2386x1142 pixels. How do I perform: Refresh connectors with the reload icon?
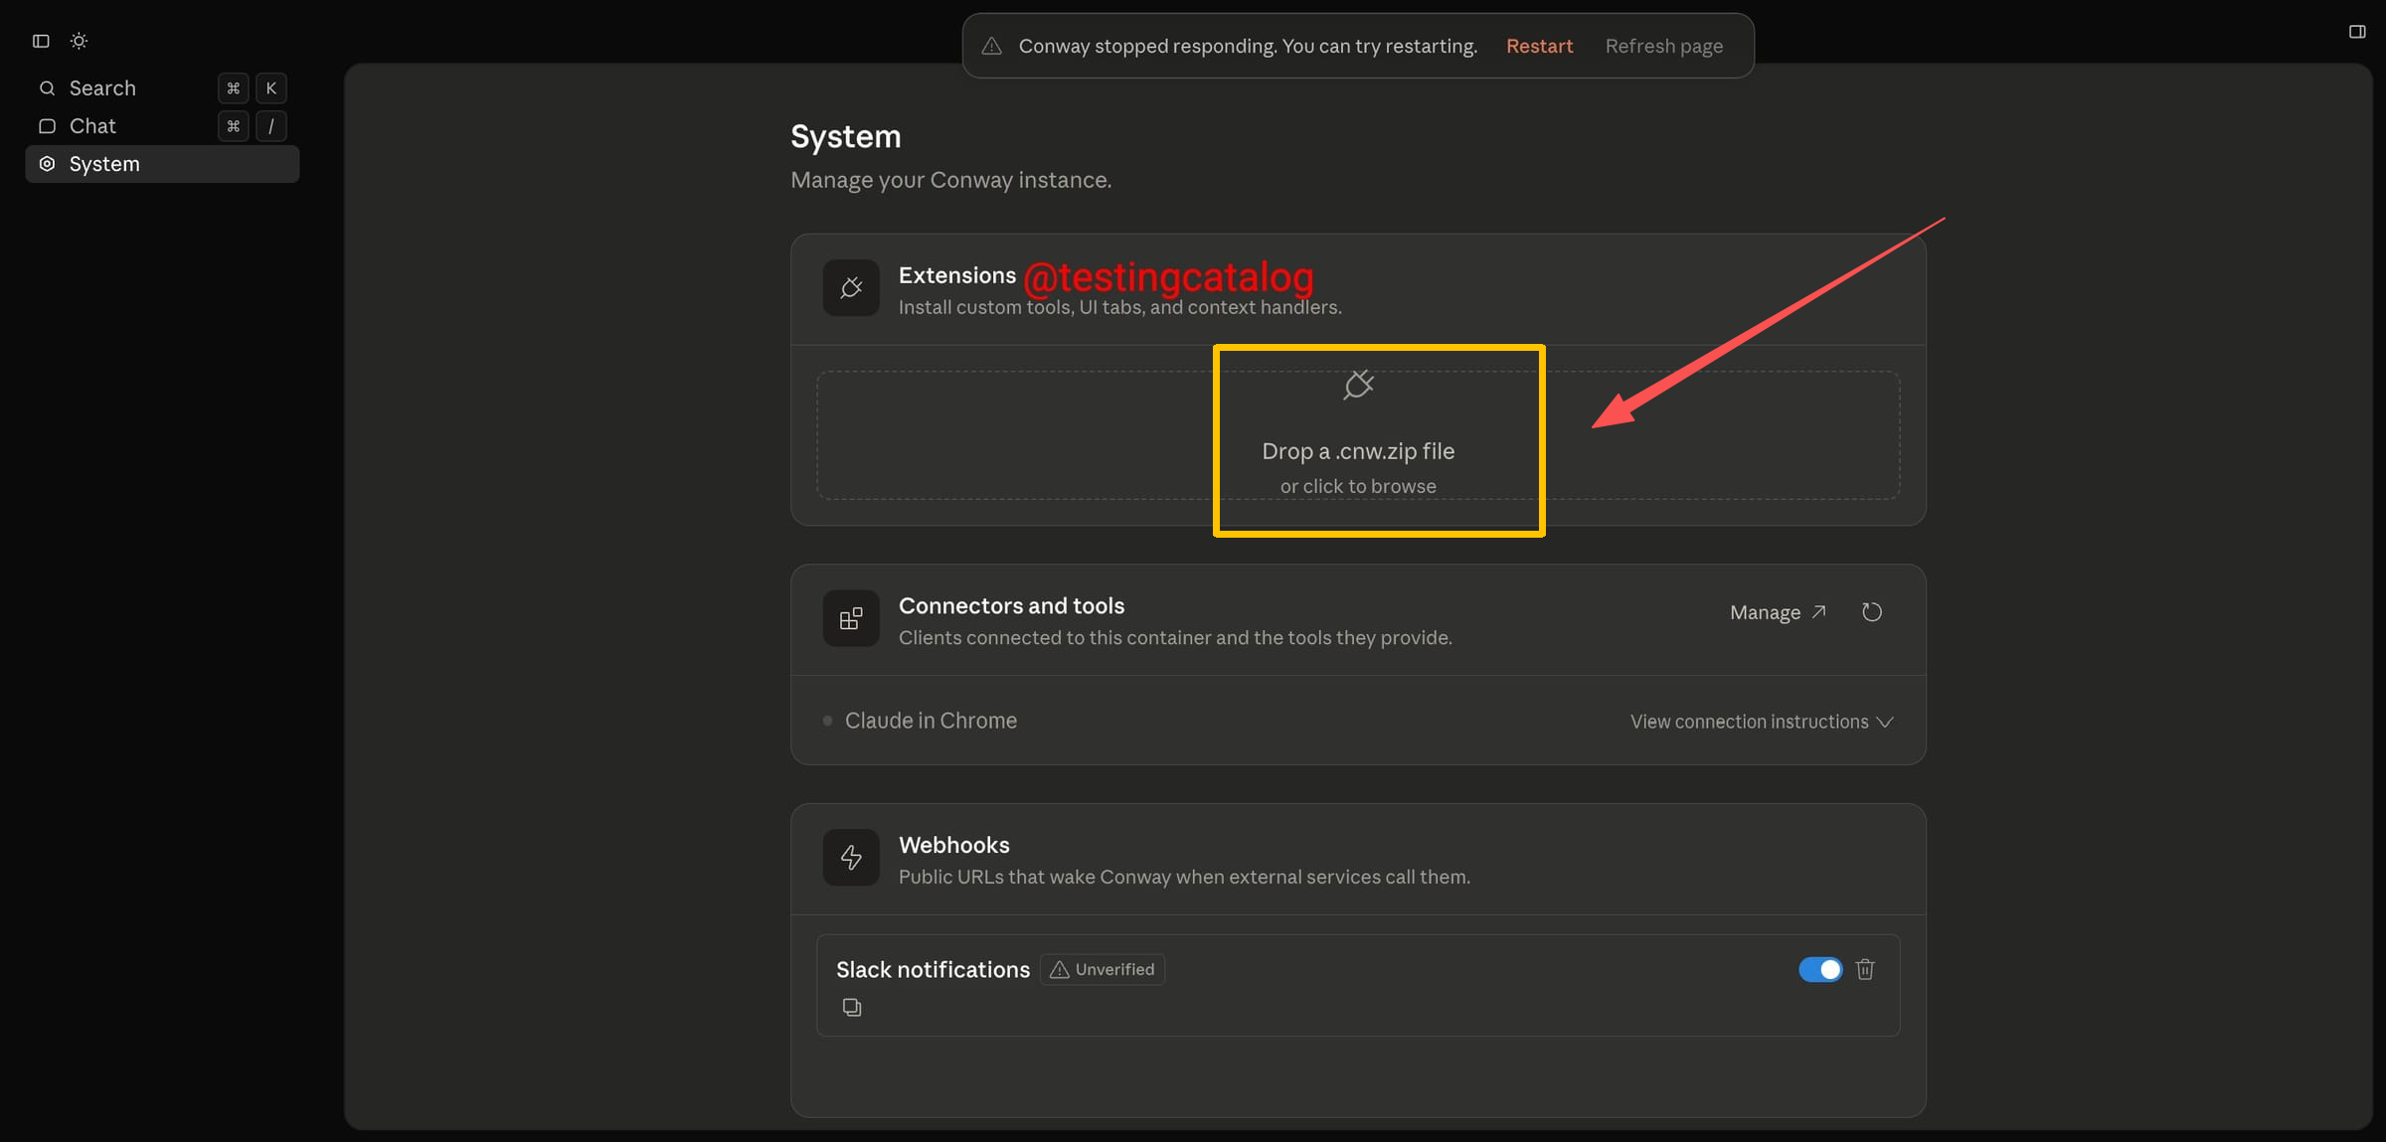coord(1871,612)
